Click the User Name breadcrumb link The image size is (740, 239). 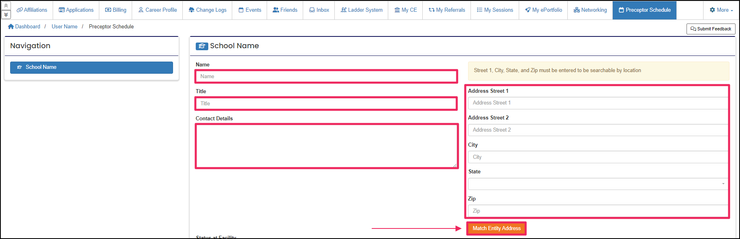click(x=64, y=26)
